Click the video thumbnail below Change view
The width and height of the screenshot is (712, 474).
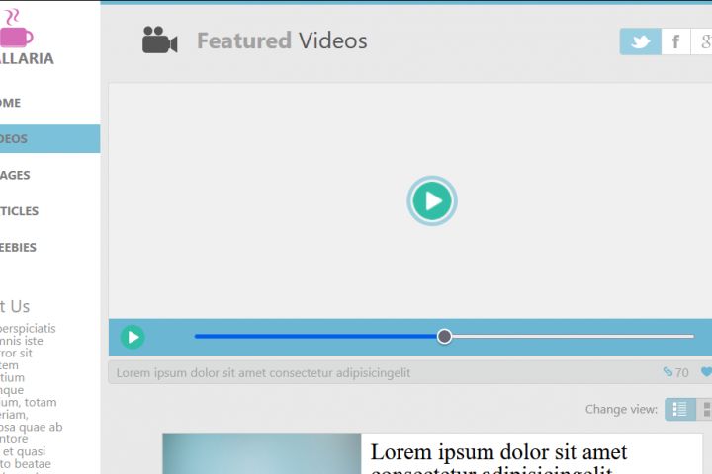(x=261, y=453)
